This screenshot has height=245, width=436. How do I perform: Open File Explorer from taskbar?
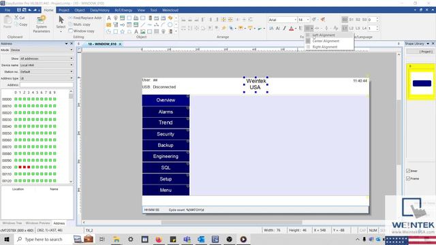[116, 239]
